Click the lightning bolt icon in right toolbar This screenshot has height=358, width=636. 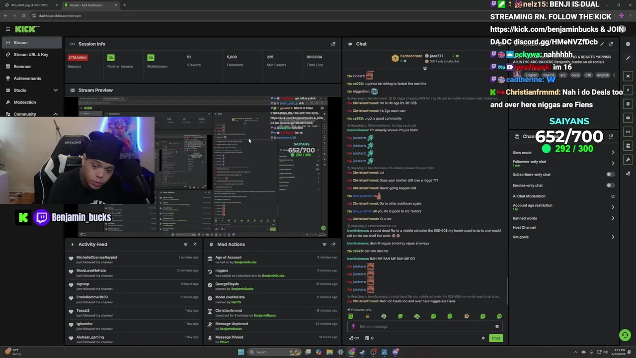tap(628, 90)
